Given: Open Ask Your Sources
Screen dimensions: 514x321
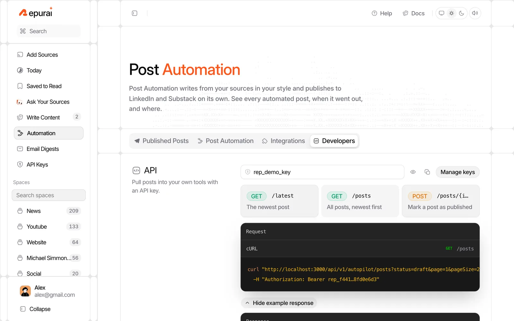Looking at the screenshot, I should 49,102.
